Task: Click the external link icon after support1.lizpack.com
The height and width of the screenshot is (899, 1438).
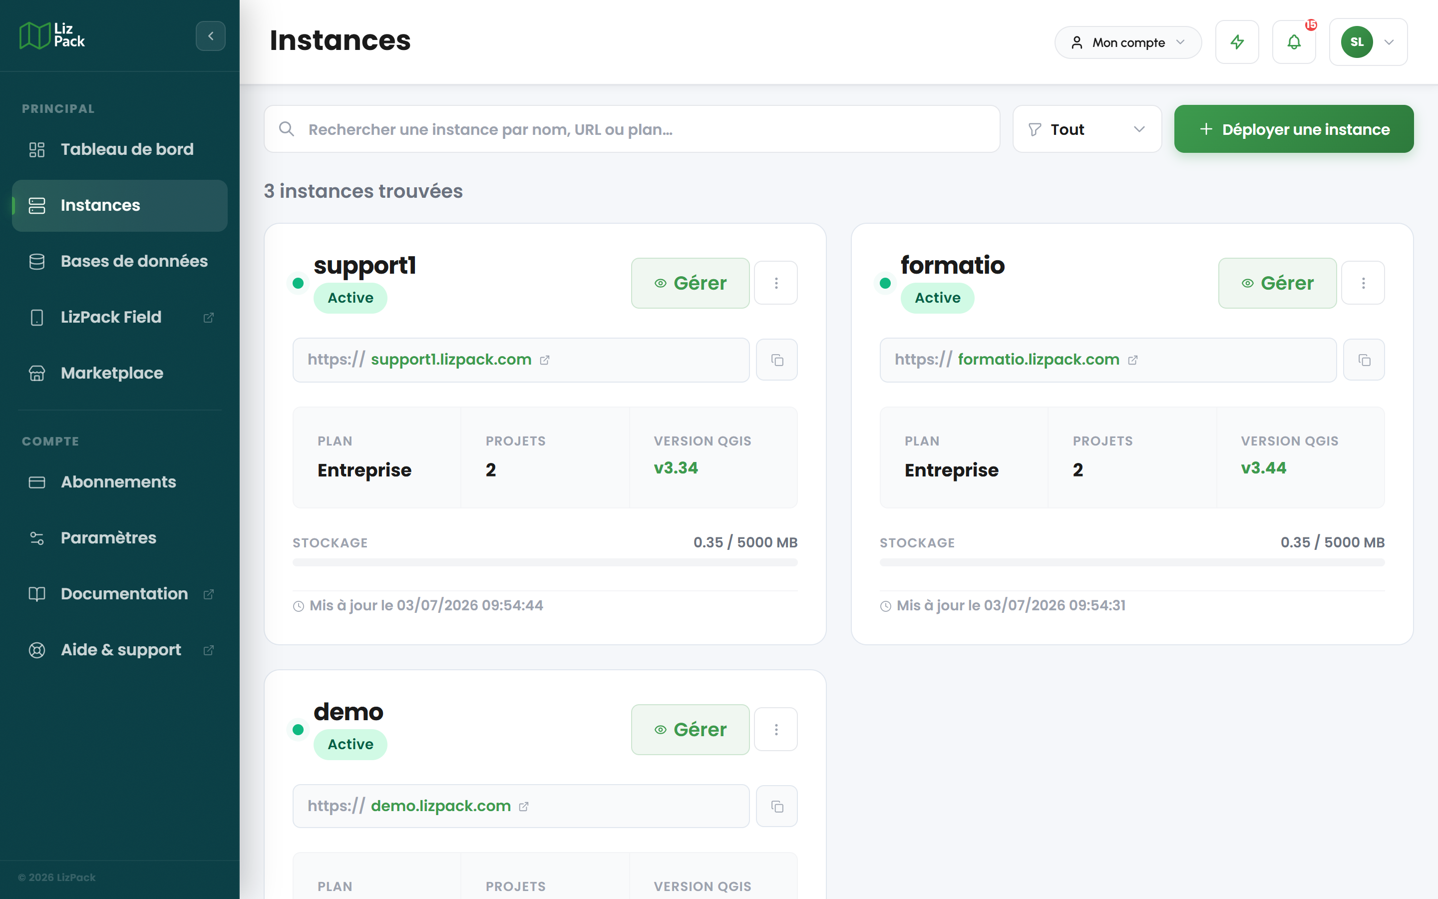Action: (544, 360)
